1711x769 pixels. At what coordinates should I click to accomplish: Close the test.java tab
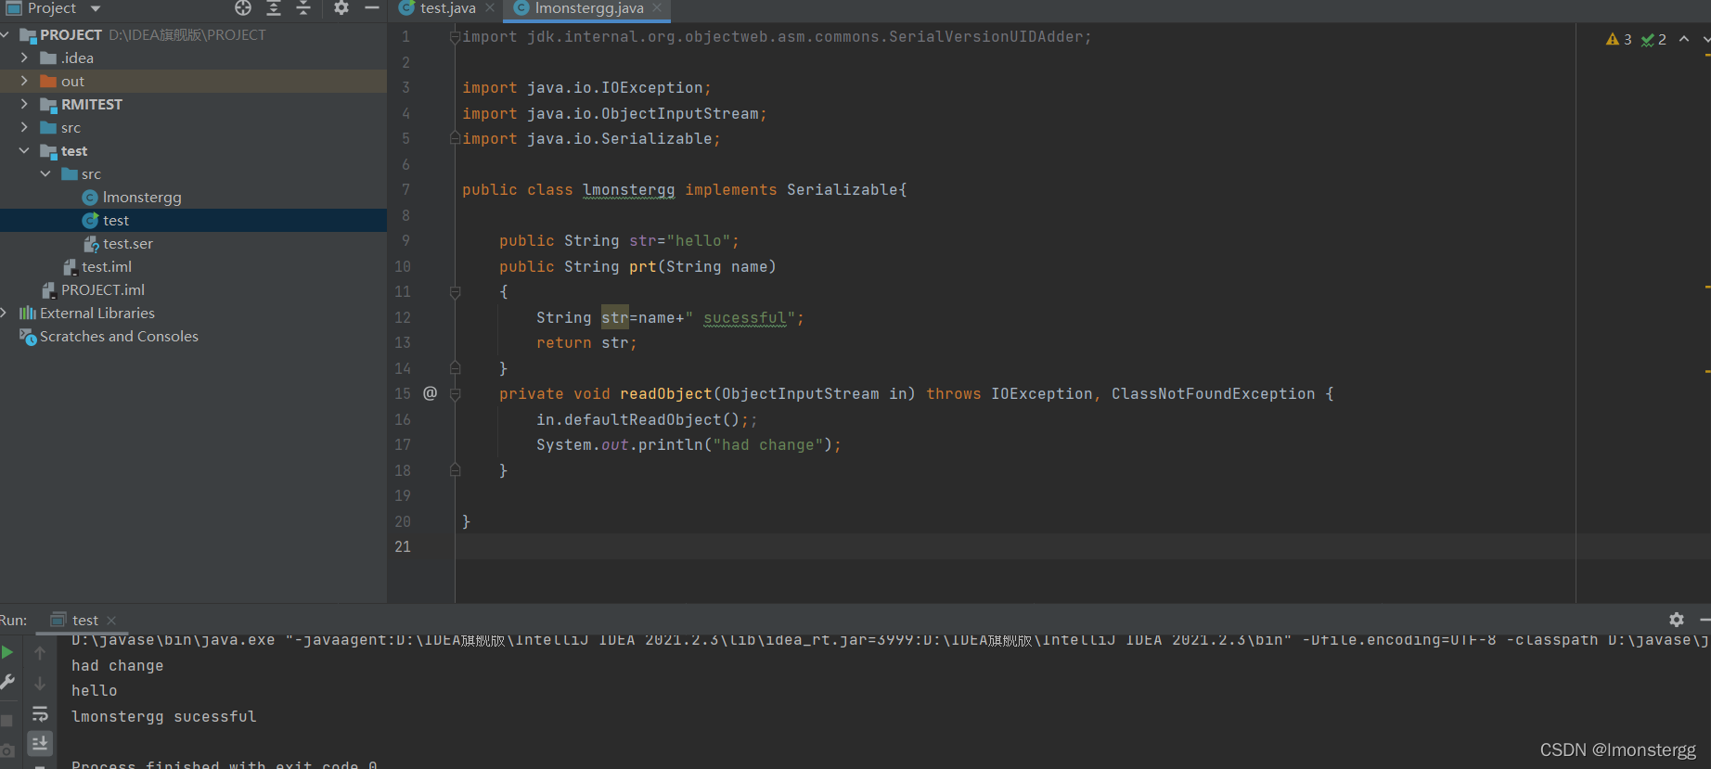(x=490, y=8)
